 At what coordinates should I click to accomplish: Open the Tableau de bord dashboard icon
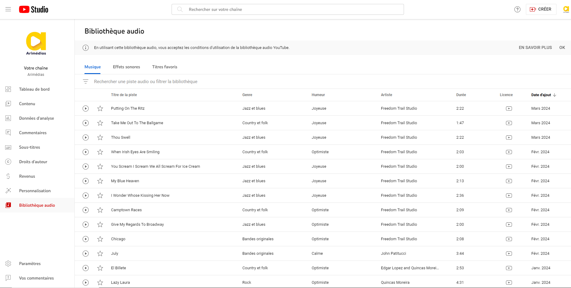[8, 89]
